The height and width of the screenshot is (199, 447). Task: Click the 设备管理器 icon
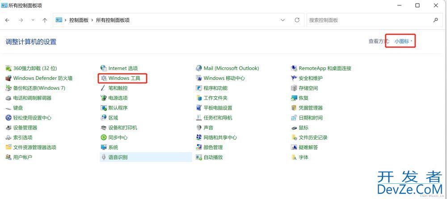tap(8, 128)
